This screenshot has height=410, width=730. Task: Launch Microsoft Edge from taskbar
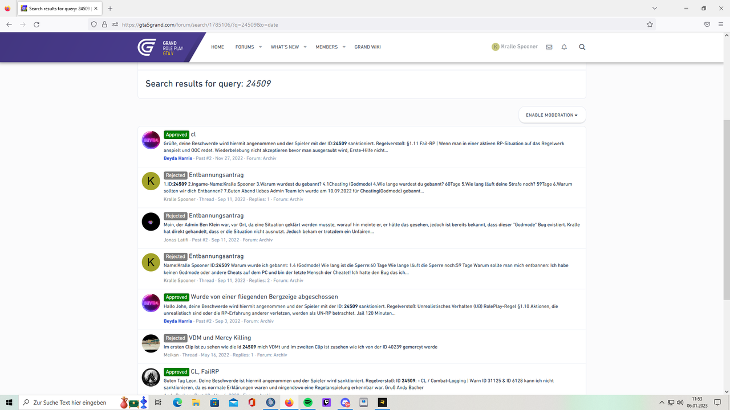click(177, 403)
